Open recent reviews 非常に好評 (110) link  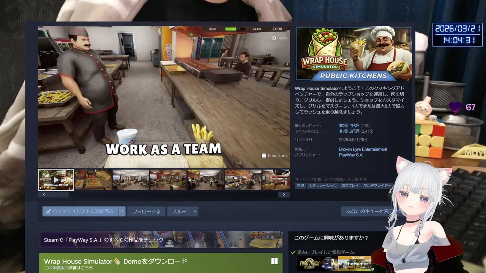(x=354, y=126)
